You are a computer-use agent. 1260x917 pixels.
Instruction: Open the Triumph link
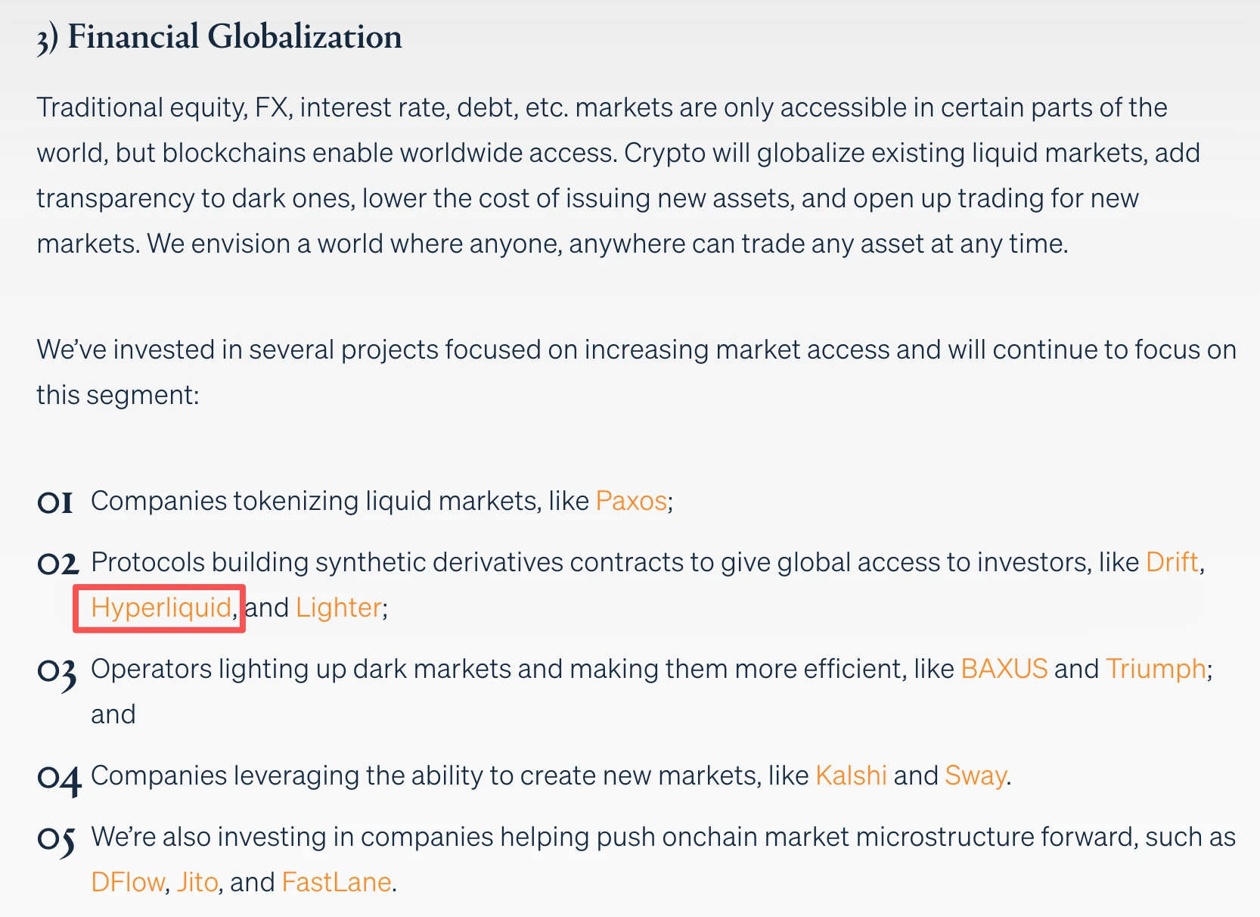[1155, 669]
